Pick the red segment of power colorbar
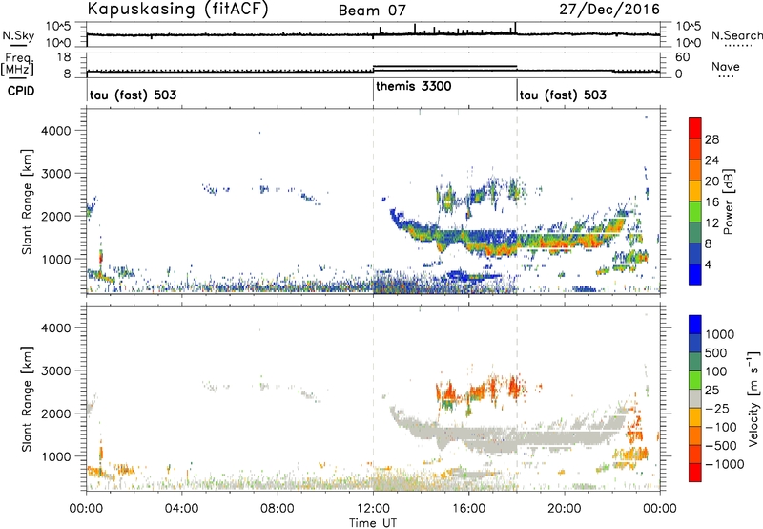 (x=695, y=128)
